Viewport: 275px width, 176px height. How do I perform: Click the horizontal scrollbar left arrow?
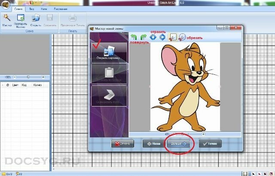54,169
